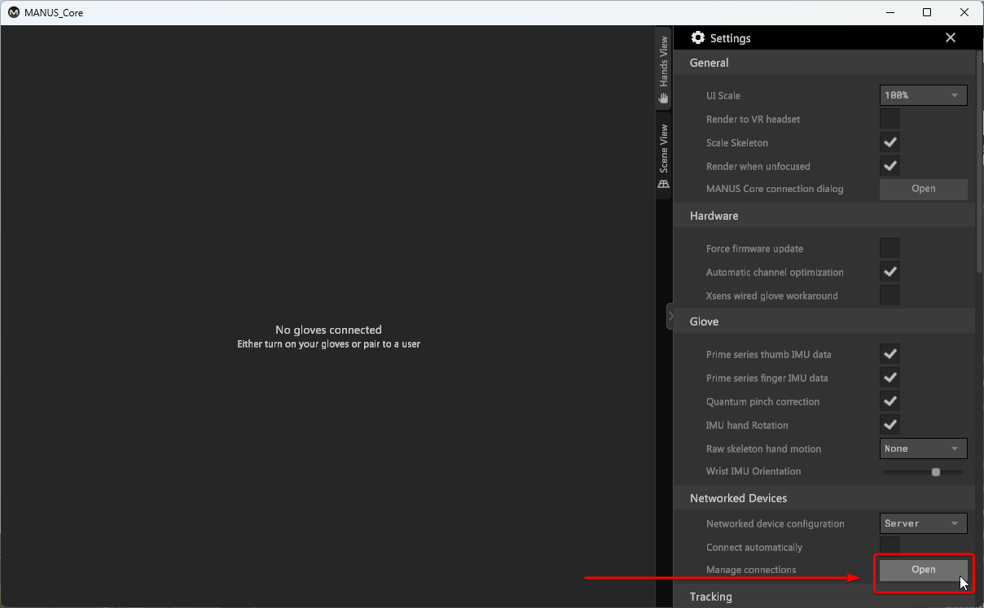The image size is (984, 608).
Task: Open the MANUS Core connection dialog
Action: pos(923,189)
